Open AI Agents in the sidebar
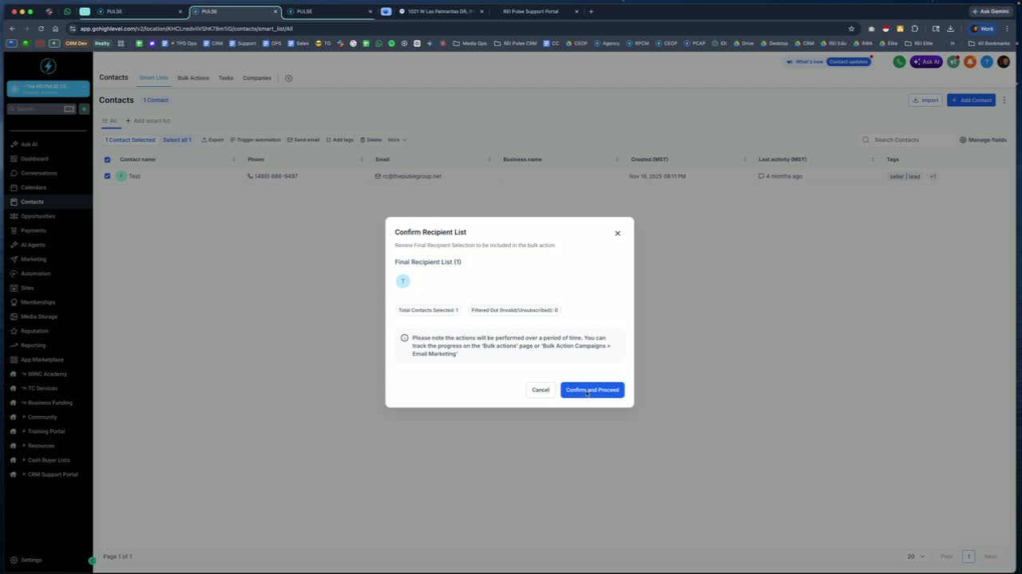This screenshot has width=1022, height=574. 33,245
